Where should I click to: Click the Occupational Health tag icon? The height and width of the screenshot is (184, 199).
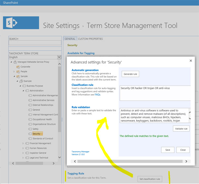click(x=30, y=120)
